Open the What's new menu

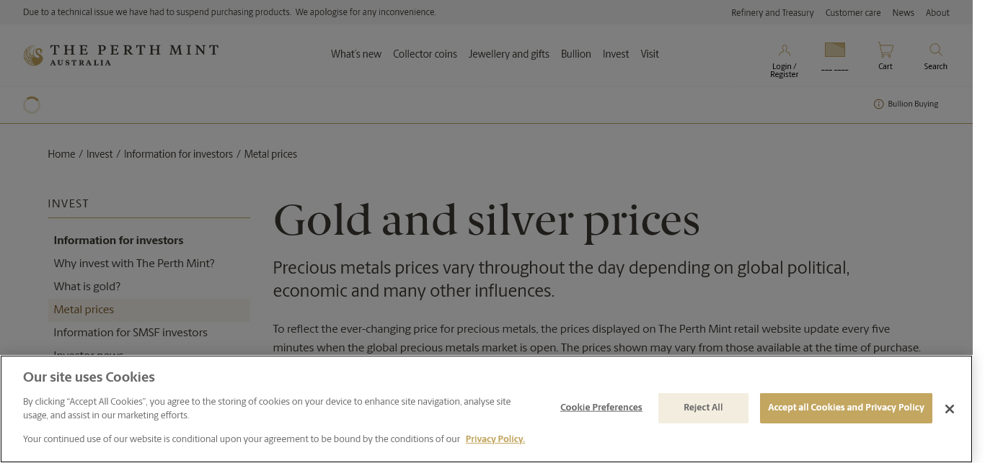tap(356, 54)
